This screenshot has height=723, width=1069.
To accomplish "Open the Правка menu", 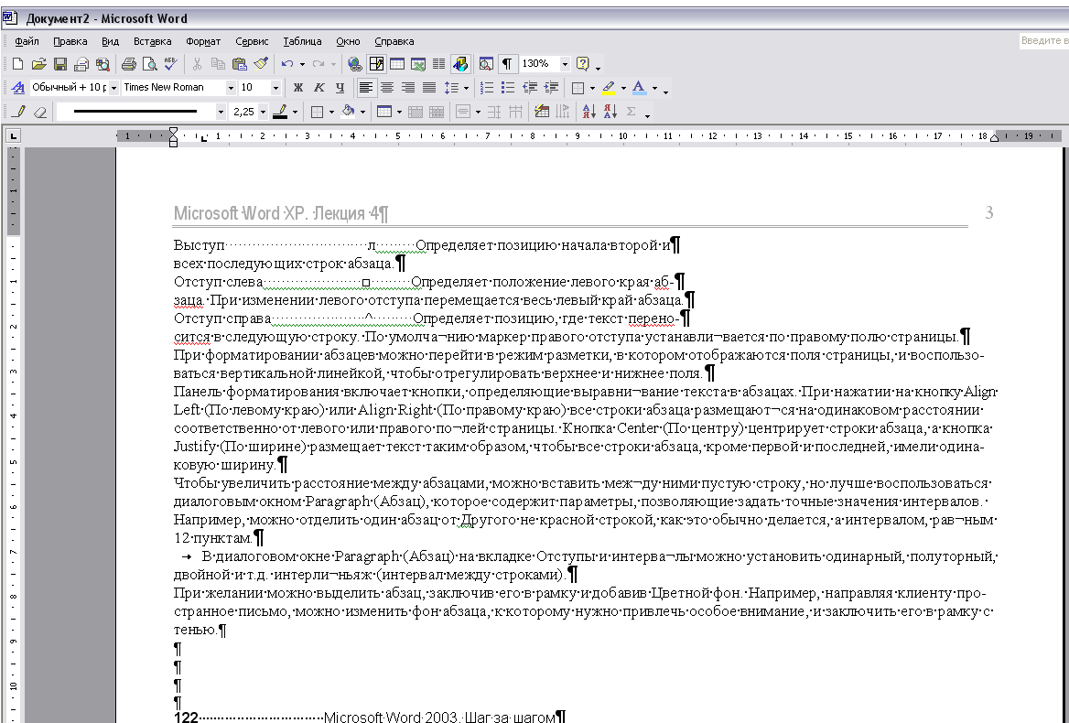I will click(70, 41).
